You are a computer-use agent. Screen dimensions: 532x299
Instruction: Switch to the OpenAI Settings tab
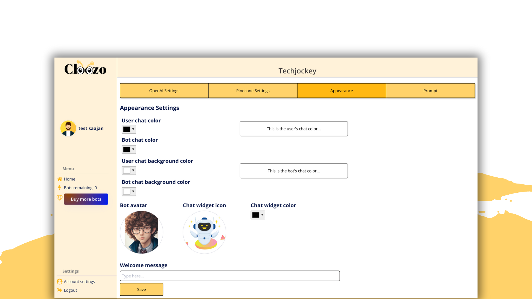[x=164, y=91]
